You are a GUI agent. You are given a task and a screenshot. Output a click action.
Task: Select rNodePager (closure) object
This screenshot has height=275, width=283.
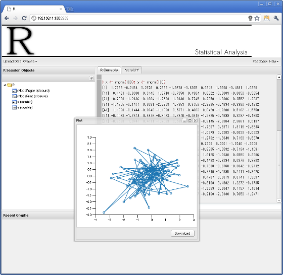pos(33,91)
